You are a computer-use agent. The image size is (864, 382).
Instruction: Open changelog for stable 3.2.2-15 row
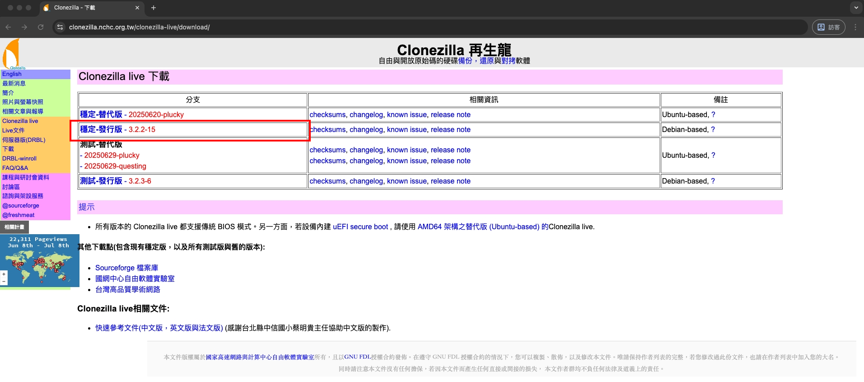coord(366,130)
